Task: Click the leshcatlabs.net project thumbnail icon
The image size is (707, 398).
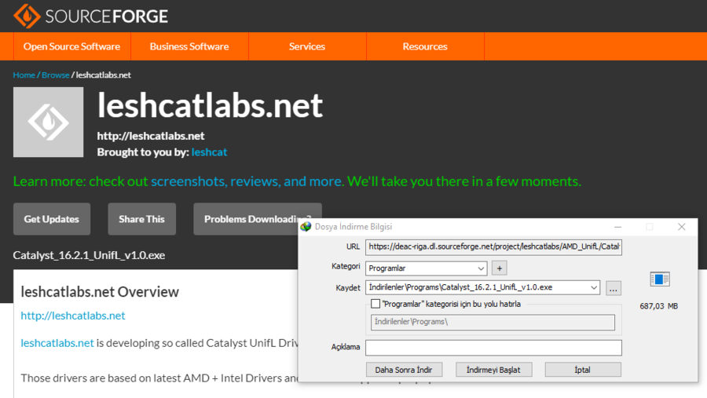Action: (x=48, y=122)
